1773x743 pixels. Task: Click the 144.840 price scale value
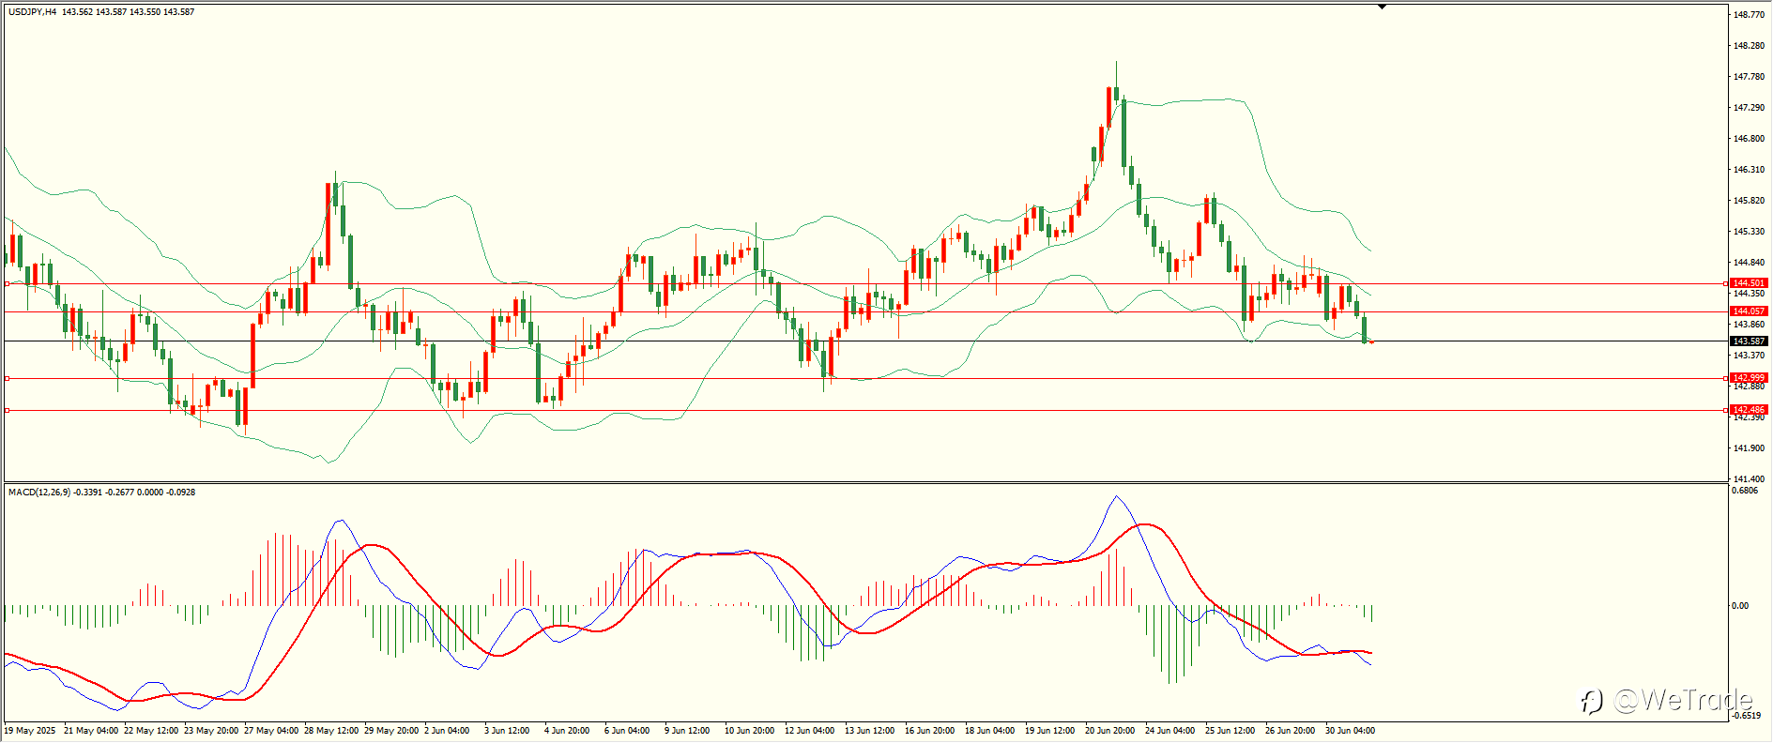[1748, 263]
